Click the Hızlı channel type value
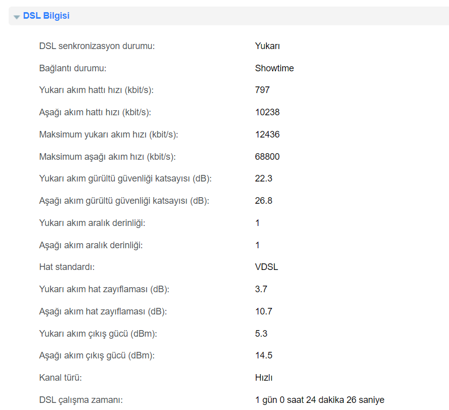 click(264, 378)
